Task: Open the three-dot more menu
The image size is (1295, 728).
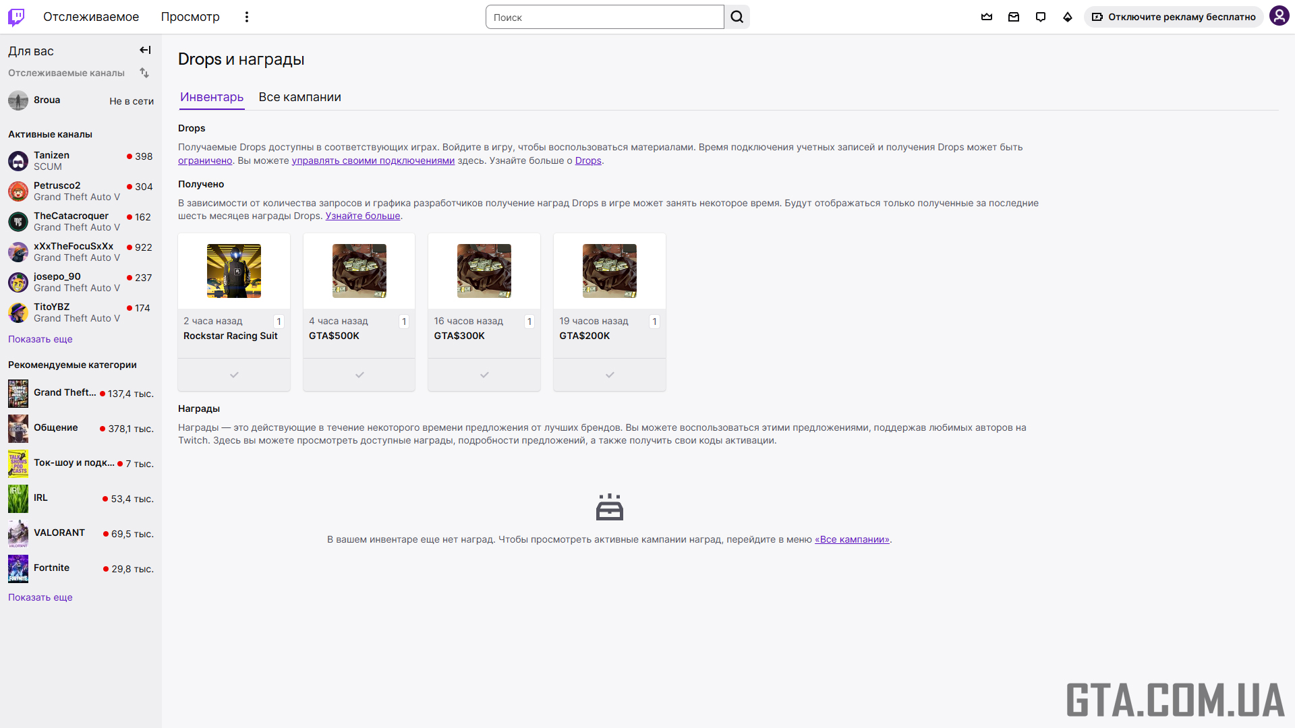Action: 247,17
